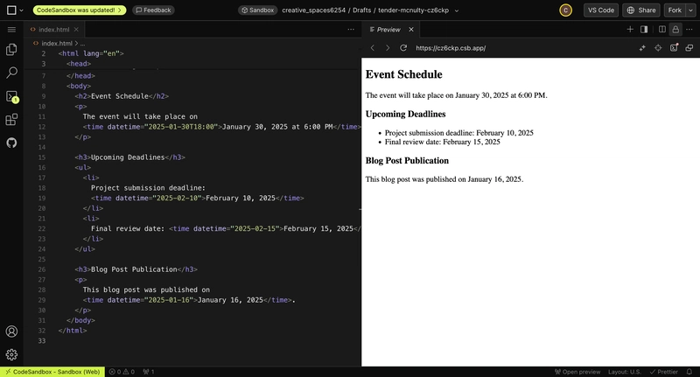Image resolution: width=700 pixels, height=377 pixels.
Task: Open the Search panel icon
Action: pyautogui.click(x=11, y=73)
